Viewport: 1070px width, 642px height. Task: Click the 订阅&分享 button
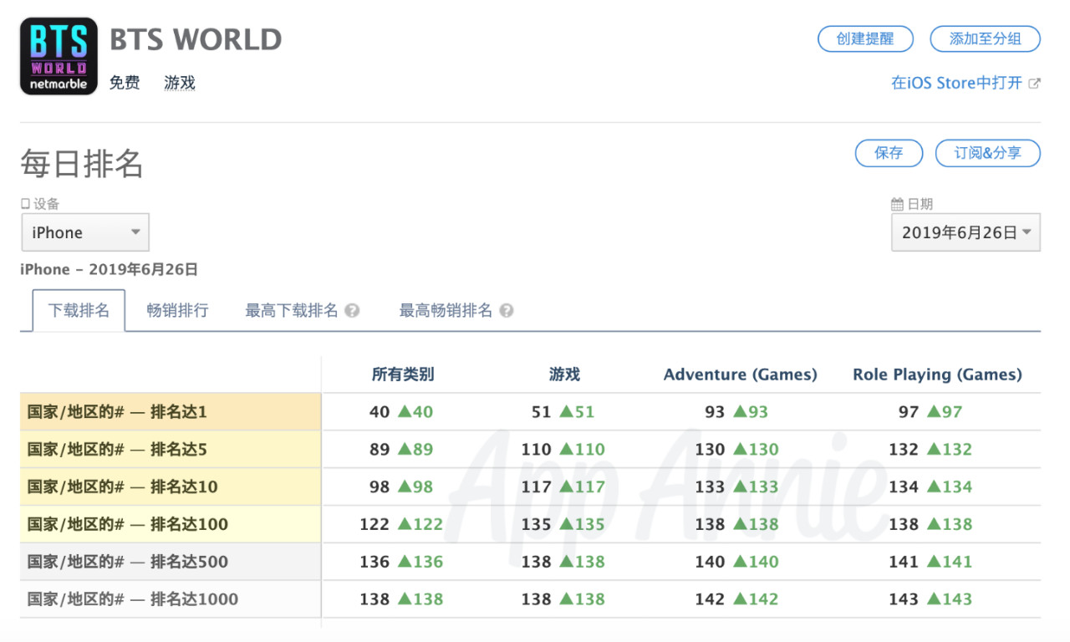[988, 153]
